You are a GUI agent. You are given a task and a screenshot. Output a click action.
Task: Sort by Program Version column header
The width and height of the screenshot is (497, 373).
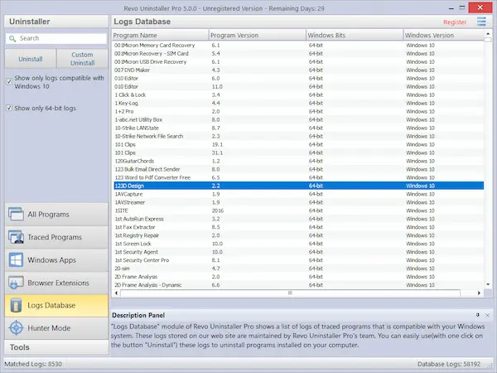(258, 35)
